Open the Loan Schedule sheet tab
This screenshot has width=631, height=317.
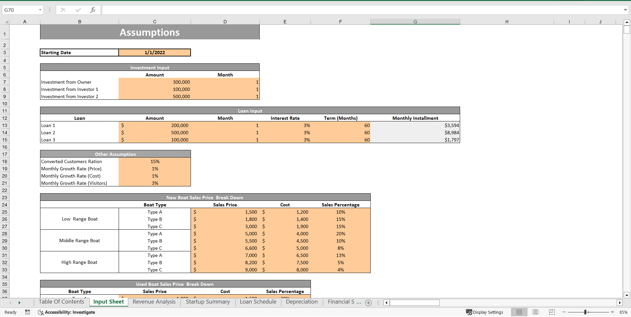pos(258,302)
